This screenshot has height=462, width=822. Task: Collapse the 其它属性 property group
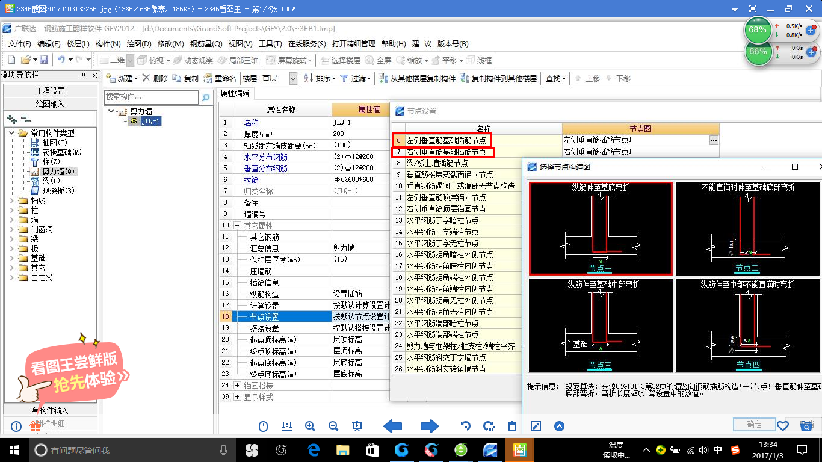point(238,225)
